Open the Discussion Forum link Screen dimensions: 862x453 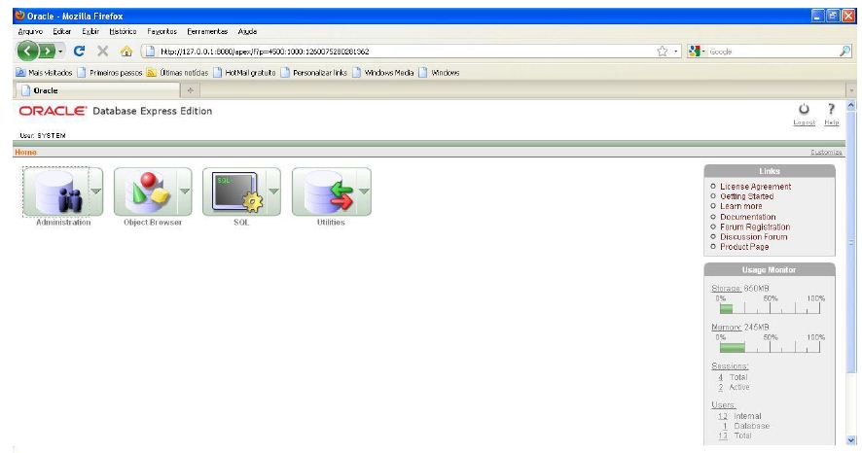pyautogui.click(x=754, y=236)
